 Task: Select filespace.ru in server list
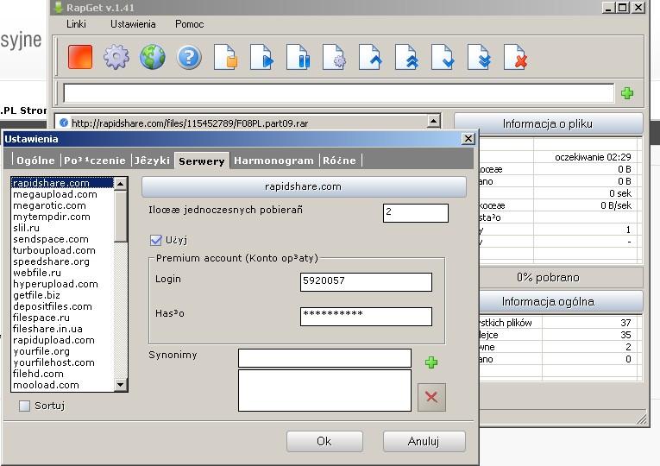pyautogui.click(x=62, y=318)
